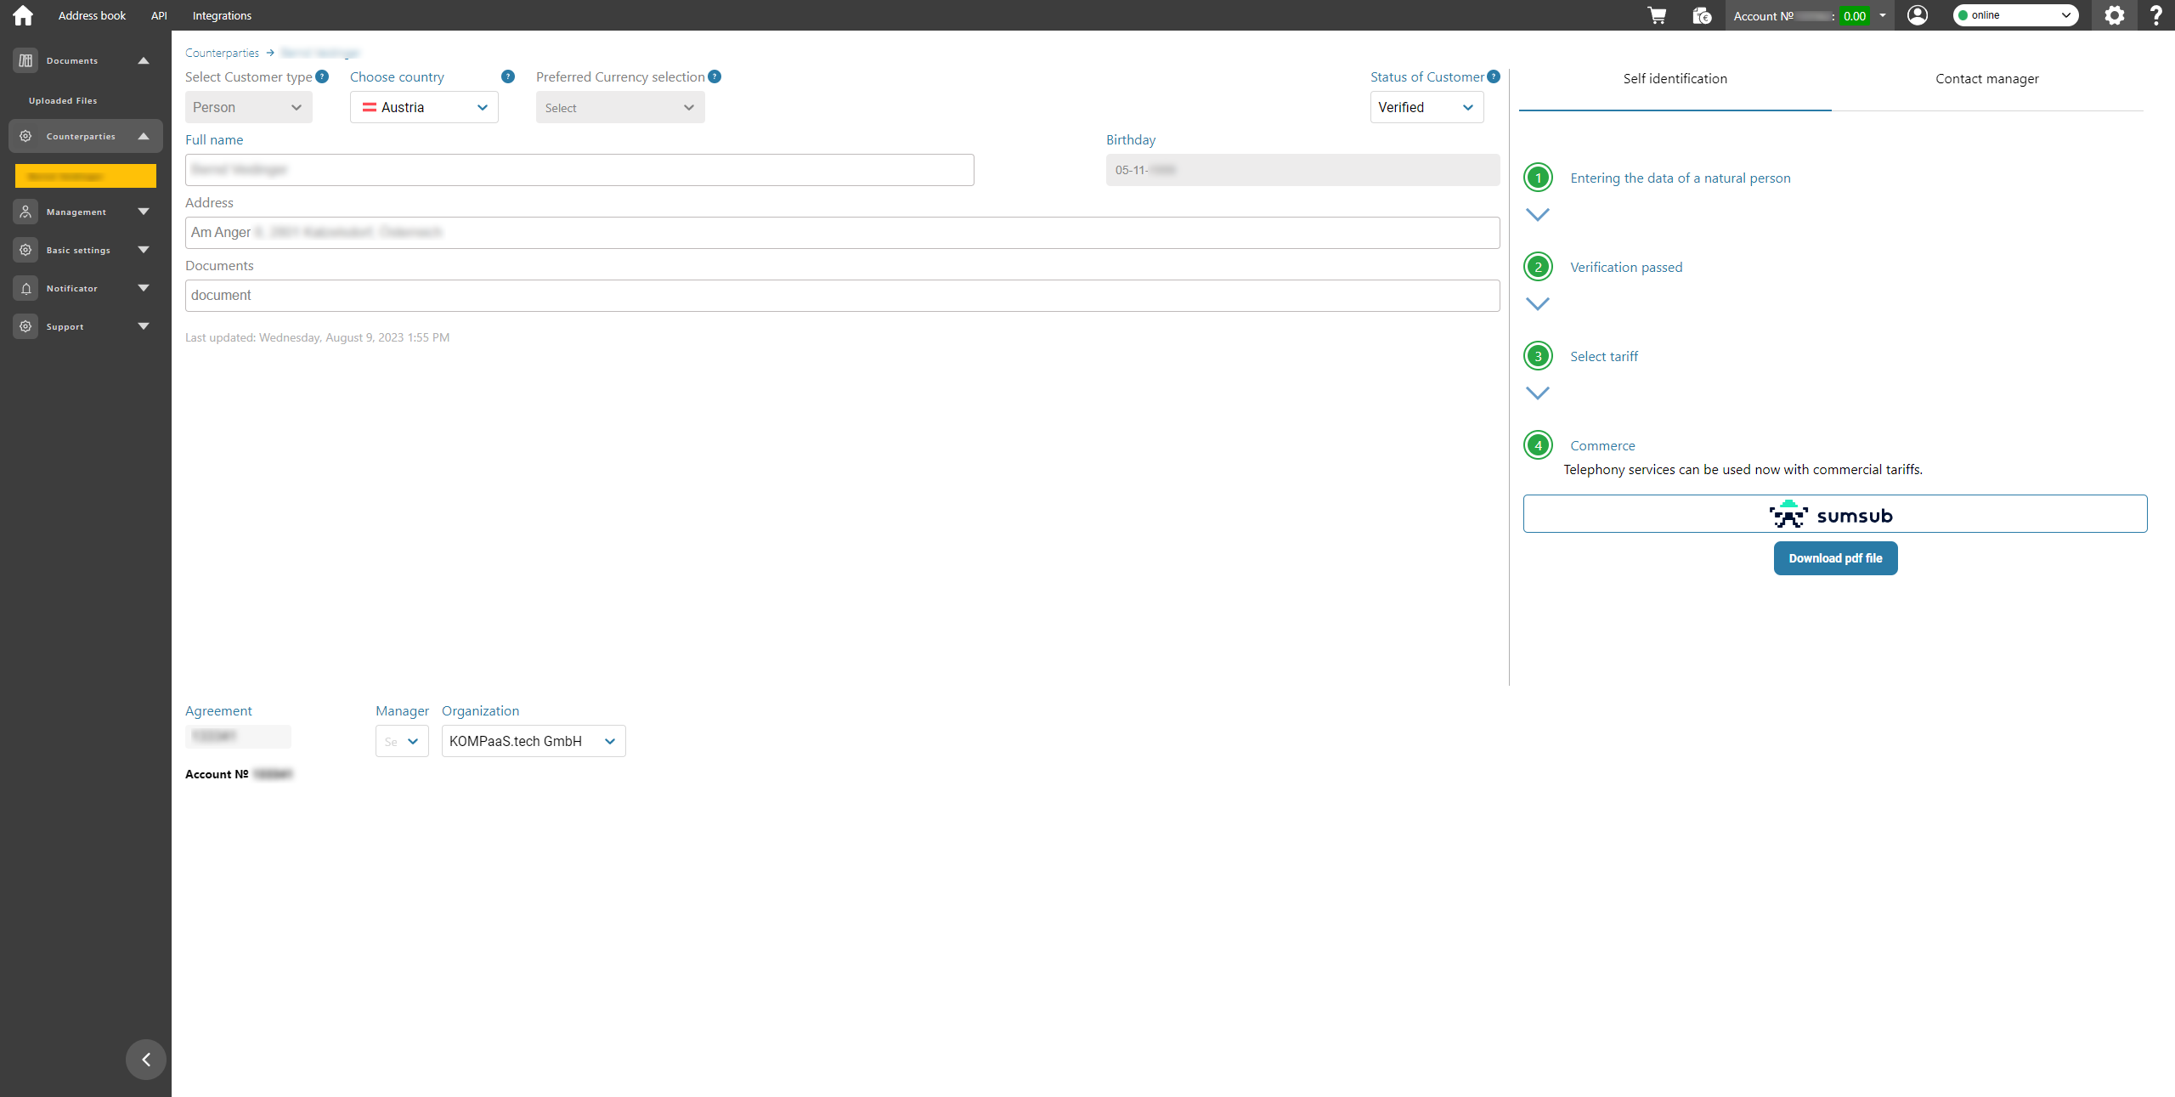Image resolution: width=2175 pixels, height=1097 pixels.
Task: Open the Verified status dropdown
Action: click(1426, 107)
